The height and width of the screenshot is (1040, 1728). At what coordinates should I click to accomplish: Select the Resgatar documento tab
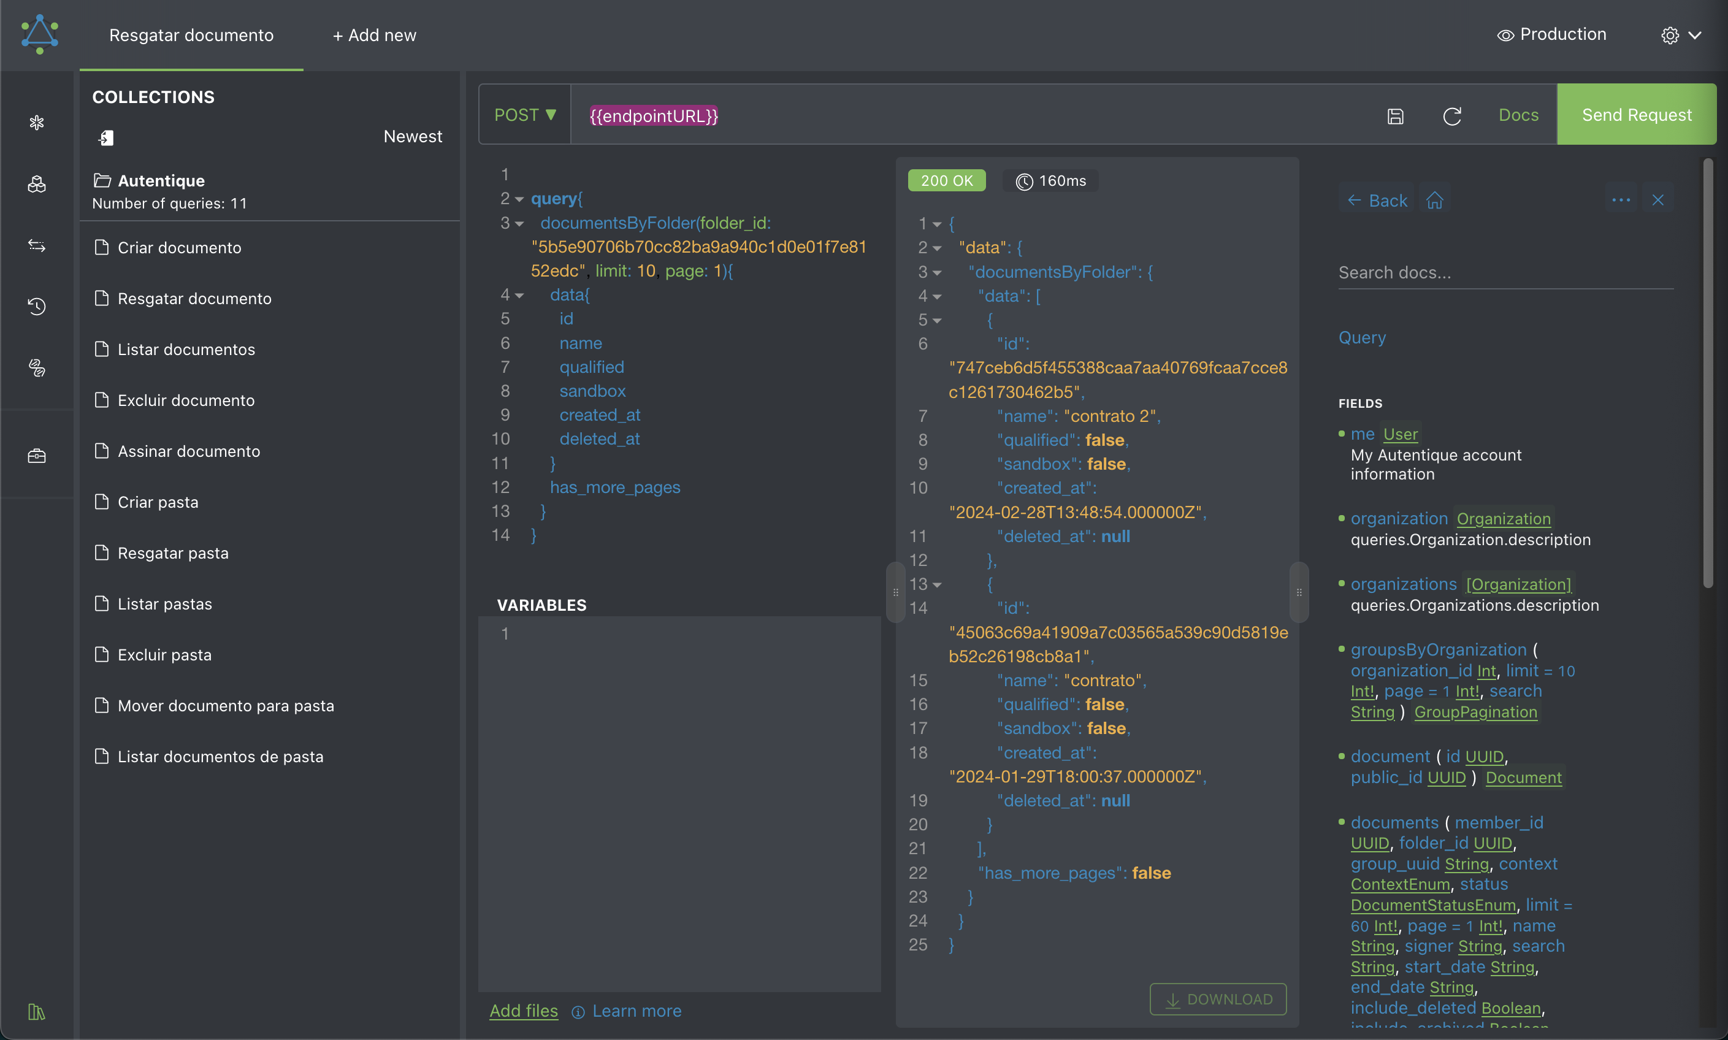(x=191, y=35)
